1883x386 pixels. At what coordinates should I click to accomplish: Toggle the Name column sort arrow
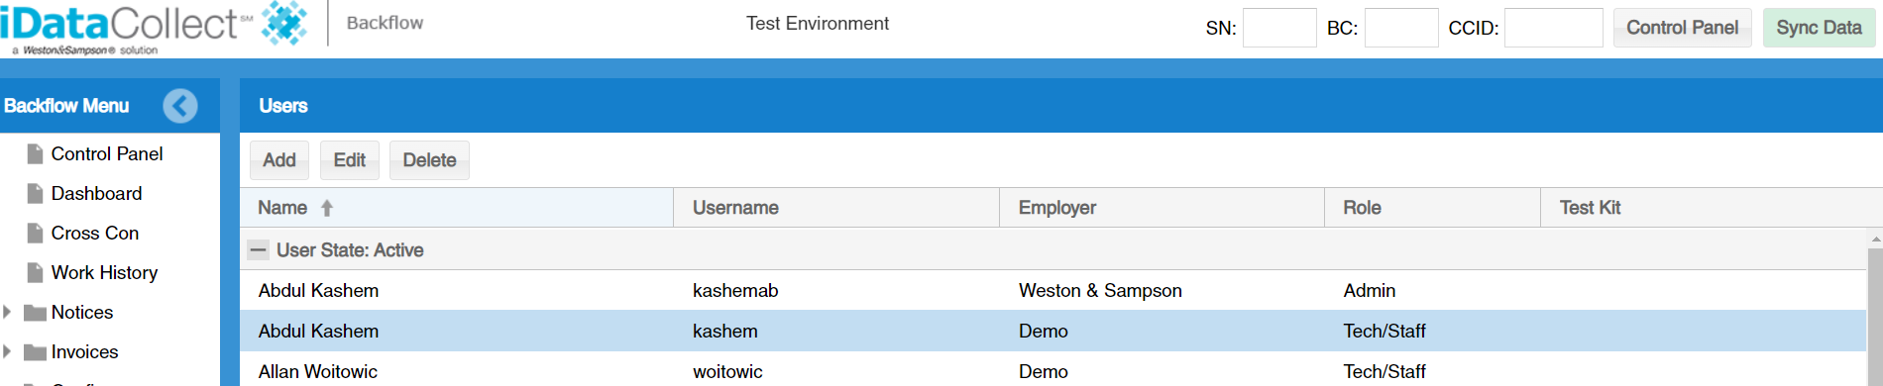tap(327, 208)
